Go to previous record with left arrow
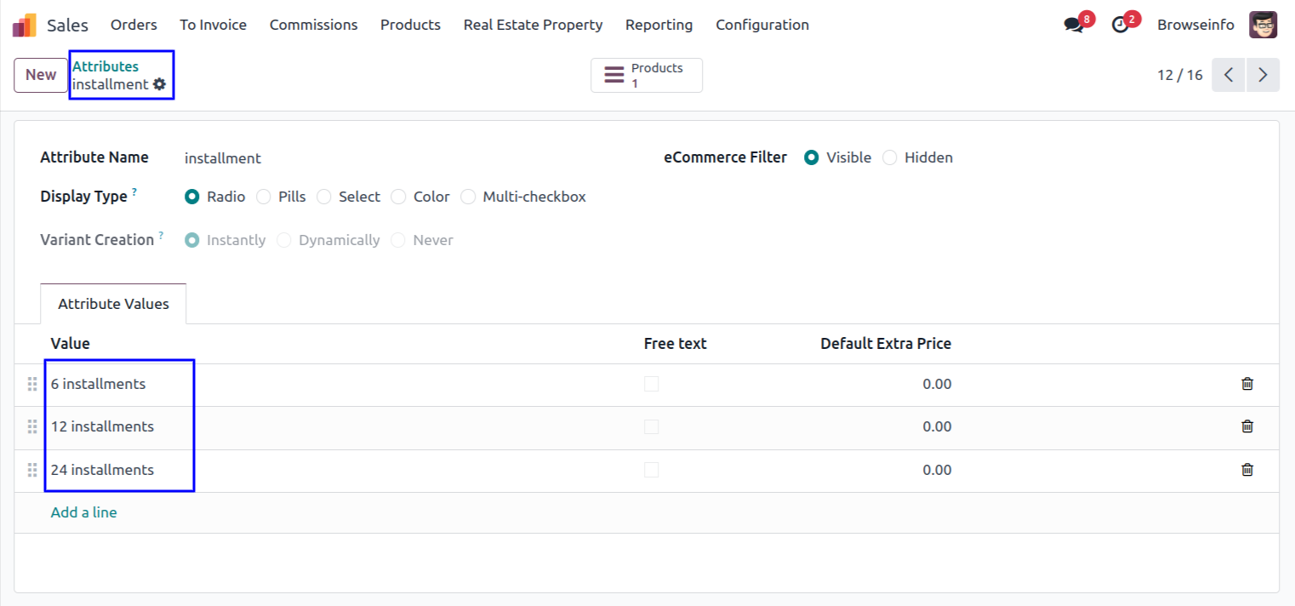This screenshot has width=1295, height=606. pos(1229,75)
